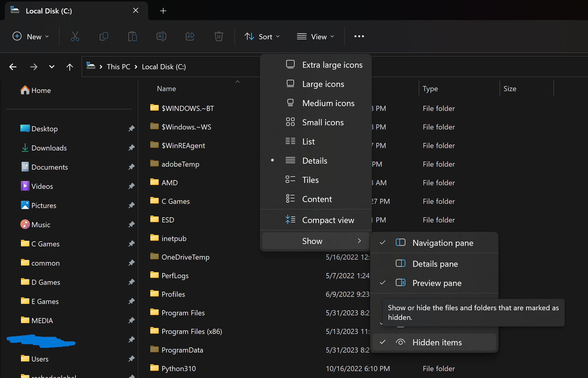This screenshot has width=588, height=378.
Task: Click the Copy icon in toolbar
Action: (104, 37)
